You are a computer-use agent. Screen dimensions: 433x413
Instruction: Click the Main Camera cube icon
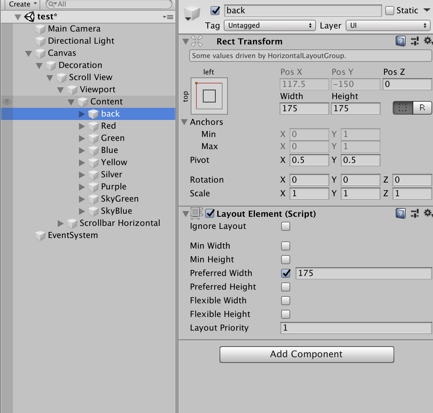[x=40, y=29]
